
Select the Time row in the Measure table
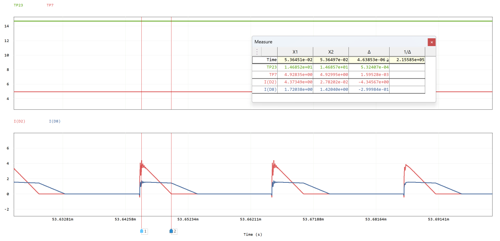(x=269, y=60)
